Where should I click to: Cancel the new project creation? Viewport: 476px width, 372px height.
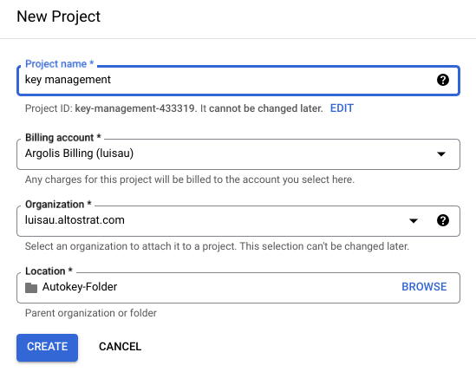120,347
